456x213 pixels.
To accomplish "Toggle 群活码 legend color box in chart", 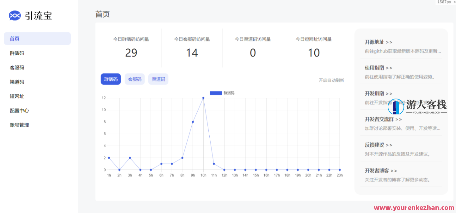I will pos(216,93).
